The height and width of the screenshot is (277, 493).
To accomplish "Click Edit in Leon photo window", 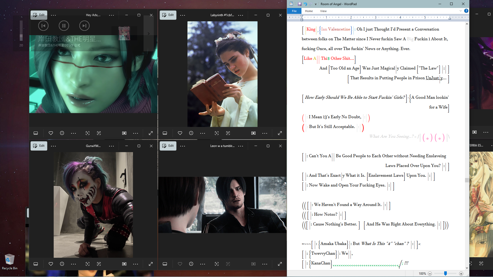I will tap(168, 146).
